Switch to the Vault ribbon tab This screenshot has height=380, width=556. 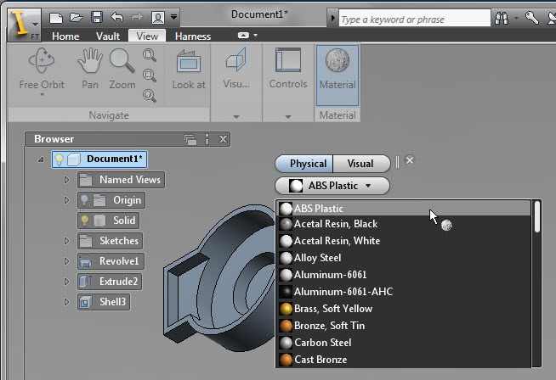click(108, 36)
